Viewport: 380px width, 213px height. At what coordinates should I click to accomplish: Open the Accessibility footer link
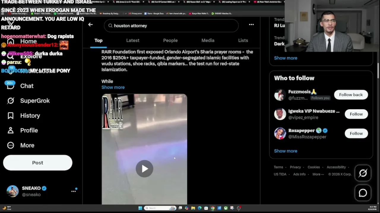click(336, 167)
